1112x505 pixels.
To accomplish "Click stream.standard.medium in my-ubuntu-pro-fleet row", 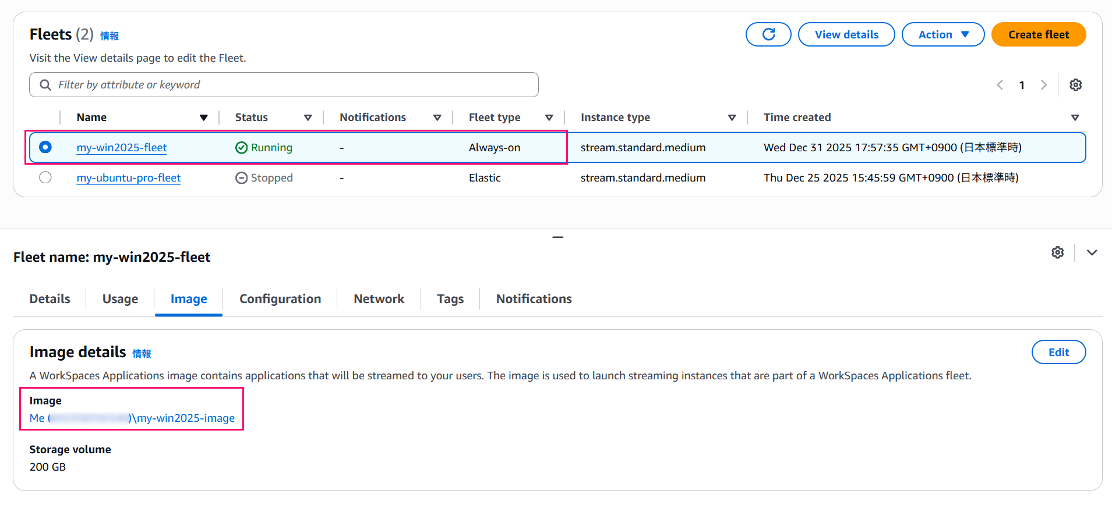I will (643, 178).
